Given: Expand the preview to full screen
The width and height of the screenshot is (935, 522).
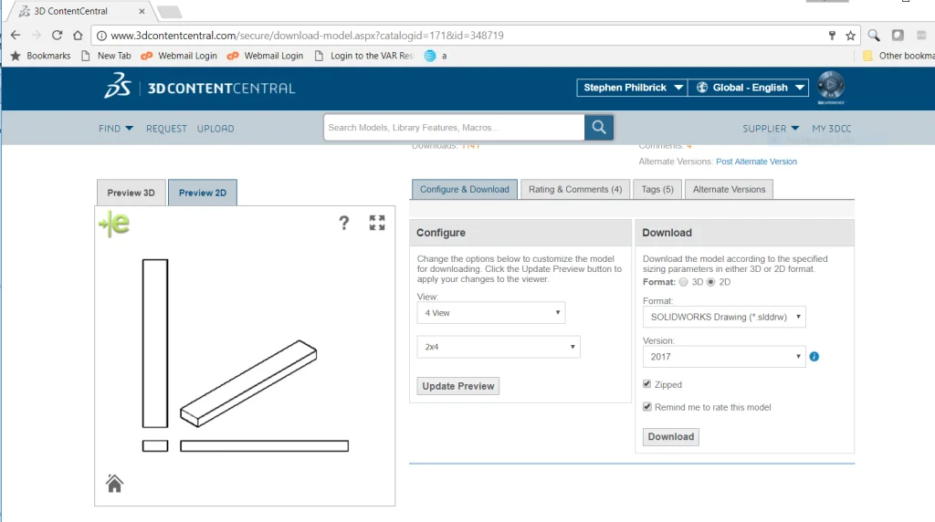Looking at the screenshot, I should coord(377,223).
